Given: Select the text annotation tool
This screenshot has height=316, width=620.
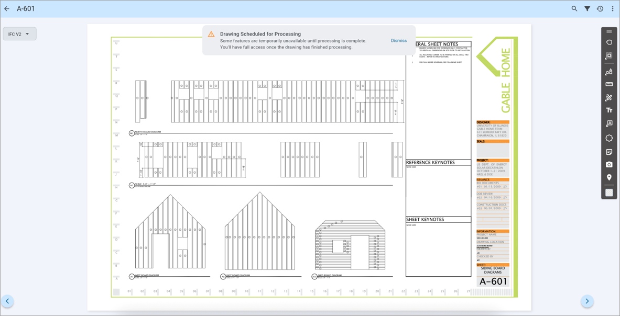Looking at the screenshot, I should (x=609, y=110).
